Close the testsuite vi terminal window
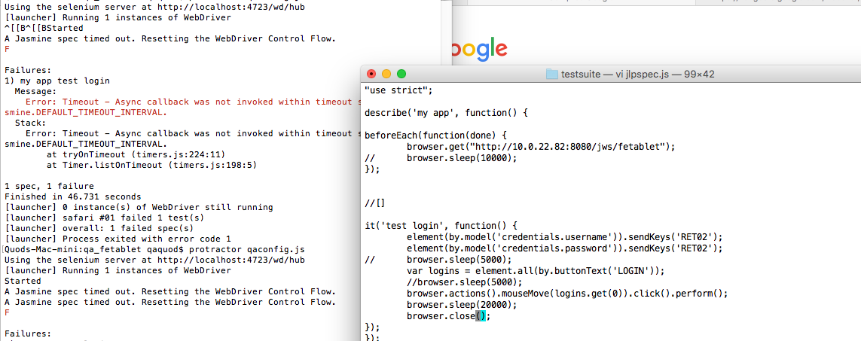861x341 pixels. 371,74
